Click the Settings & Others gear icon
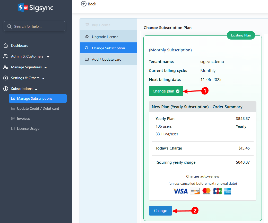Viewport: 268px width, 223px height. point(6,78)
